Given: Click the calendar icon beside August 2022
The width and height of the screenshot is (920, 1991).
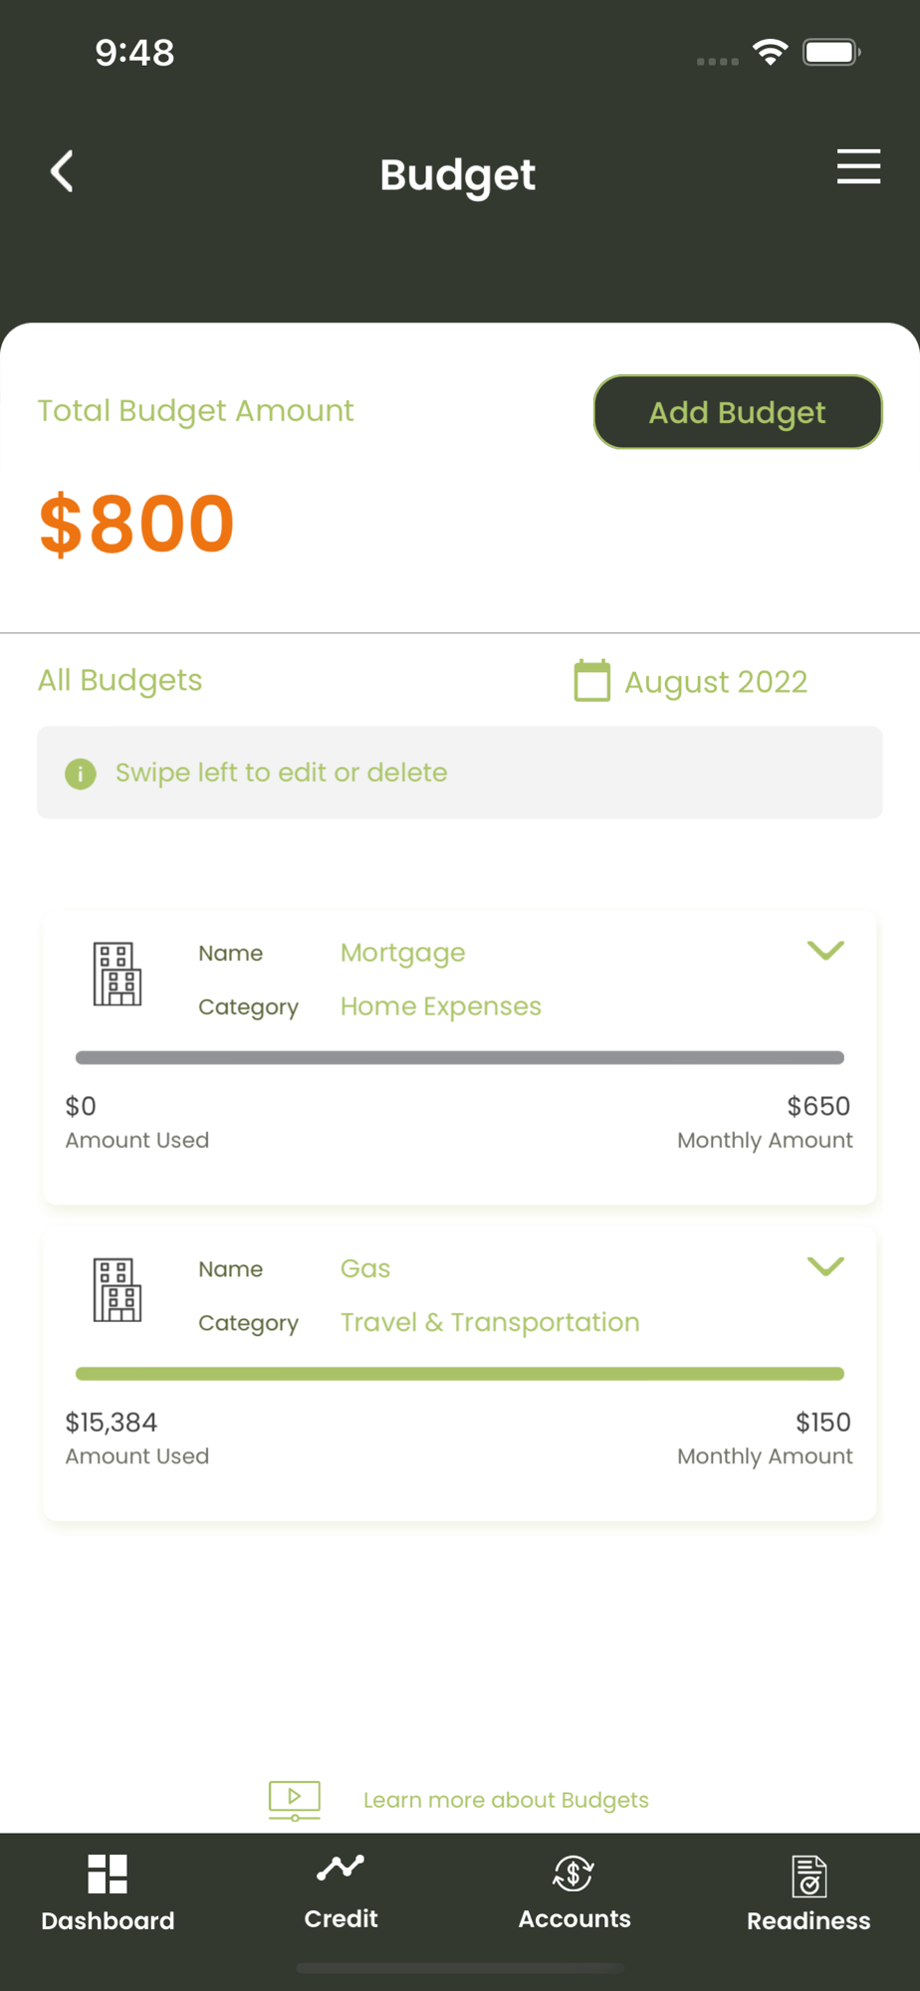Looking at the screenshot, I should point(591,681).
